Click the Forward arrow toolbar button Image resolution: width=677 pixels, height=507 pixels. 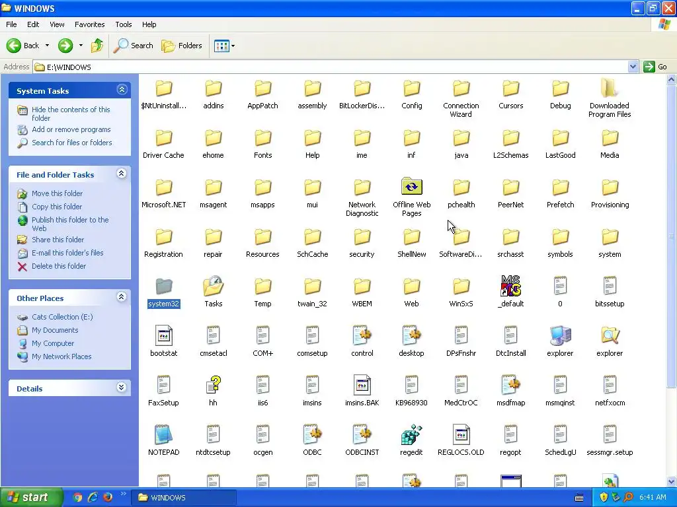pyautogui.click(x=65, y=46)
